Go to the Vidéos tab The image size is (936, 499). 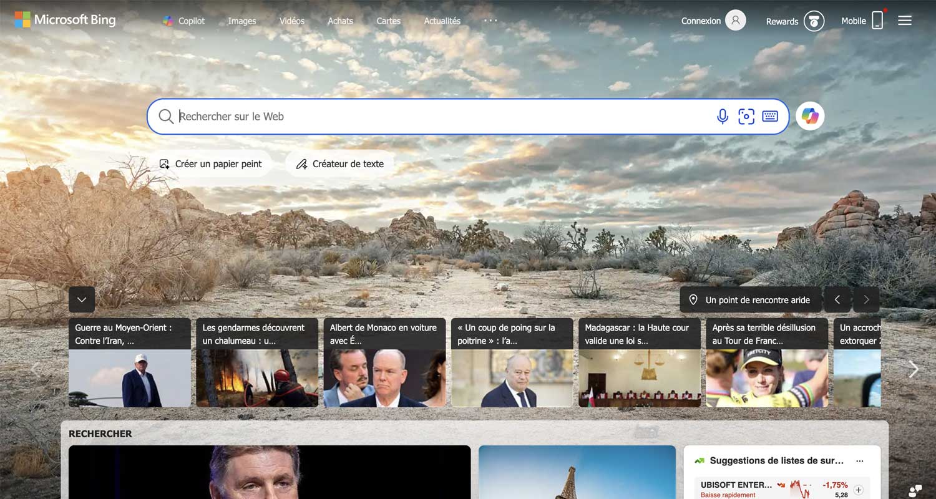click(x=292, y=21)
